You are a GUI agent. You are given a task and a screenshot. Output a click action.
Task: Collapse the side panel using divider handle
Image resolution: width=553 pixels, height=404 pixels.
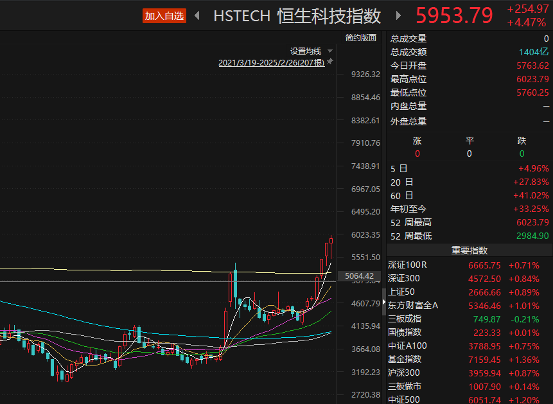385,302
